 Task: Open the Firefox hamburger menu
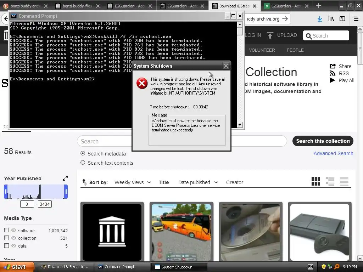[356, 19]
